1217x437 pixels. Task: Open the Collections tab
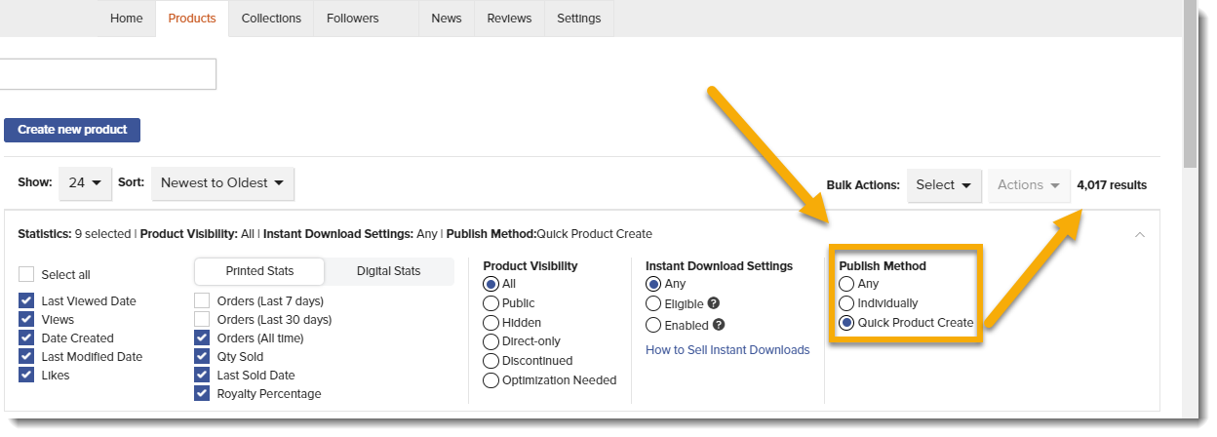(271, 19)
